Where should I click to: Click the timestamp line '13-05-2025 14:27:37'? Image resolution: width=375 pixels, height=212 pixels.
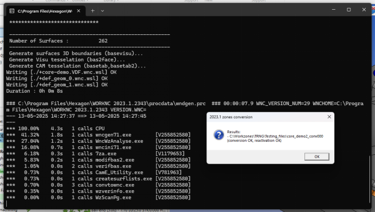[x=76, y=116]
